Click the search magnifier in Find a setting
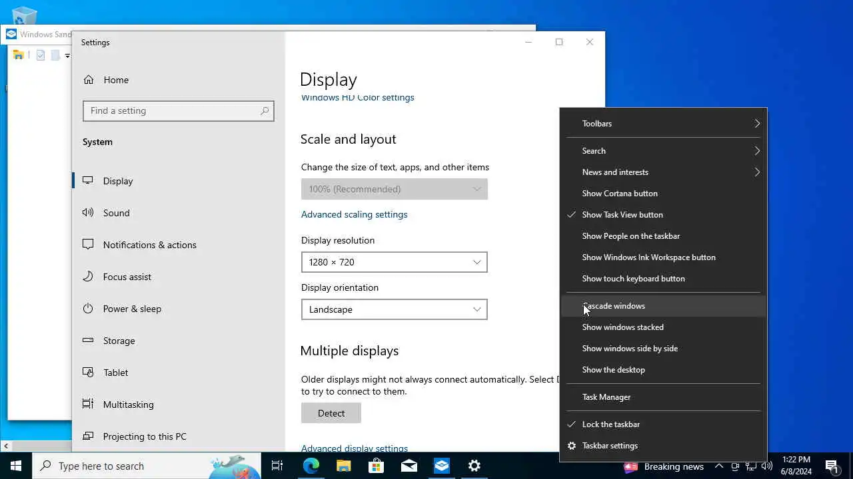853x479 pixels. (265, 111)
